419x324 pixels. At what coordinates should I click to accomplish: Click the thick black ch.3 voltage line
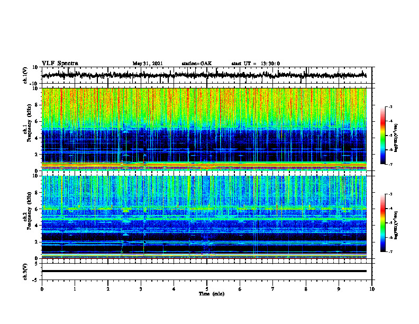coord(204,271)
